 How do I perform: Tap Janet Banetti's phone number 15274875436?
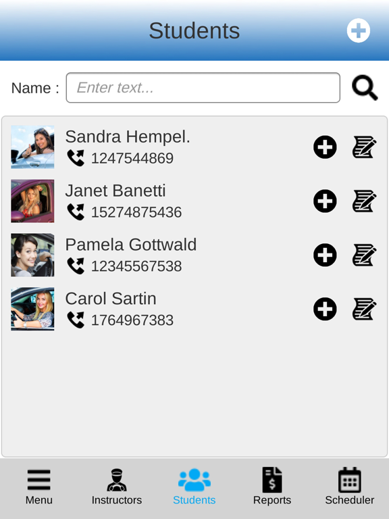point(136,212)
